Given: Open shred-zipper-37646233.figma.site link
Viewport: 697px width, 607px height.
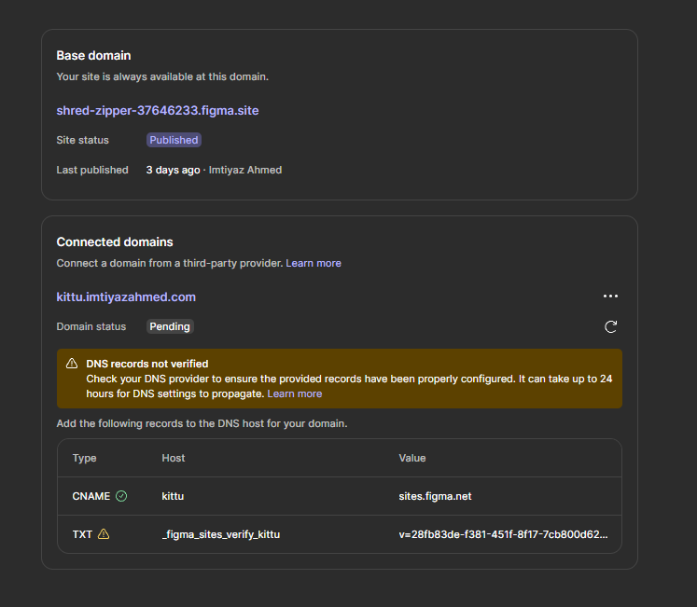Looking at the screenshot, I should pos(158,110).
